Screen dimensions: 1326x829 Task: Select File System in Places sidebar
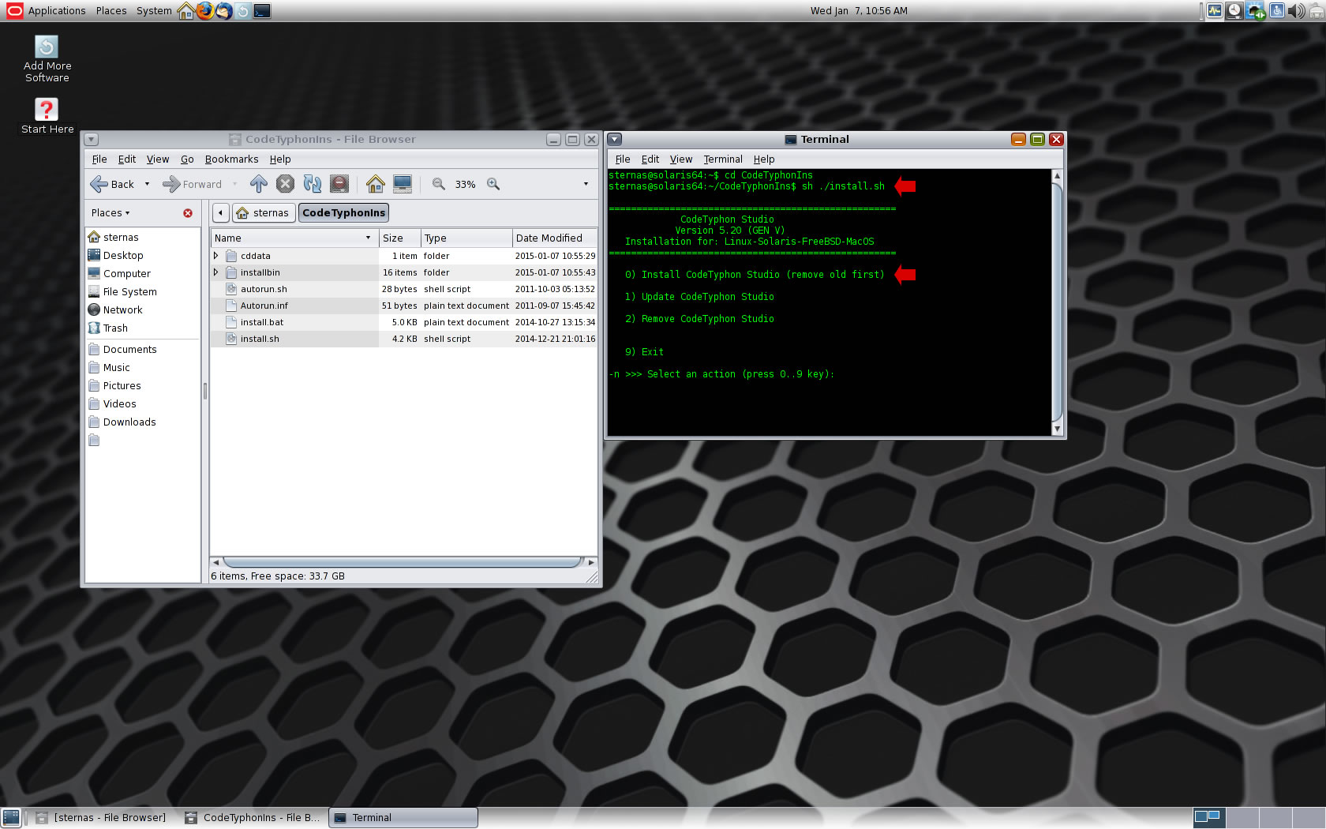[130, 292]
